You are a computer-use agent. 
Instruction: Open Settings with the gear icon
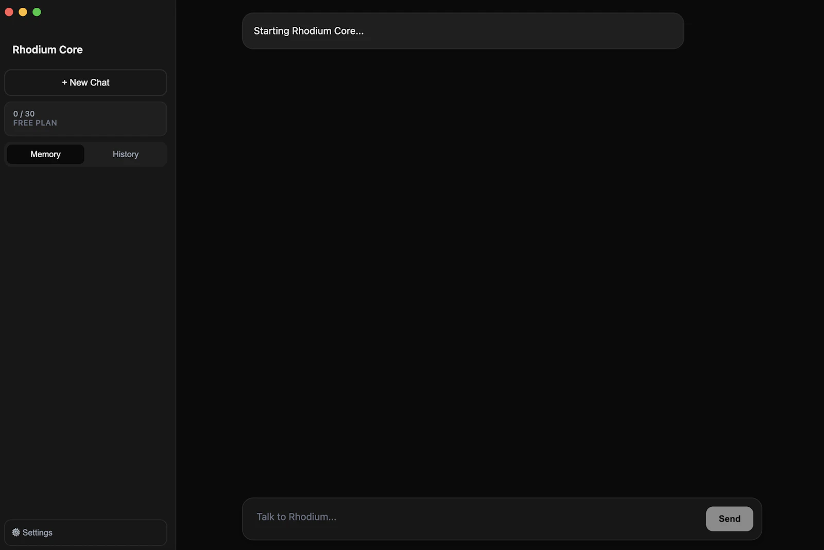pyautogui.click(x=85, y=532)
